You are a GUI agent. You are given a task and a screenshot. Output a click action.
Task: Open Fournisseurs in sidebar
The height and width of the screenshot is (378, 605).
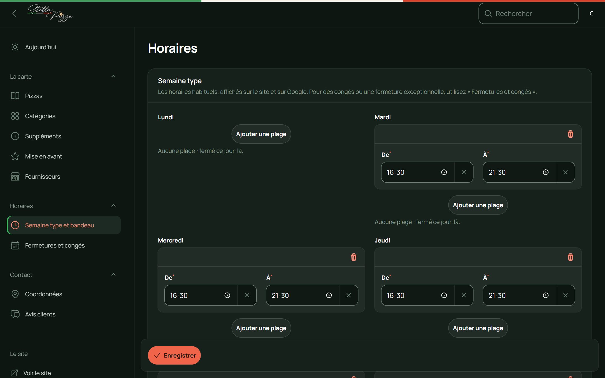tap(64, 176)
